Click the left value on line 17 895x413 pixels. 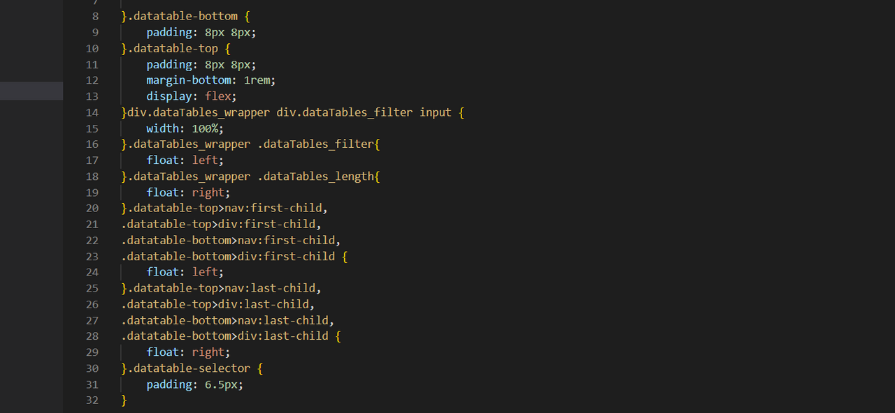pyautogui.click(x=206, y=160)
